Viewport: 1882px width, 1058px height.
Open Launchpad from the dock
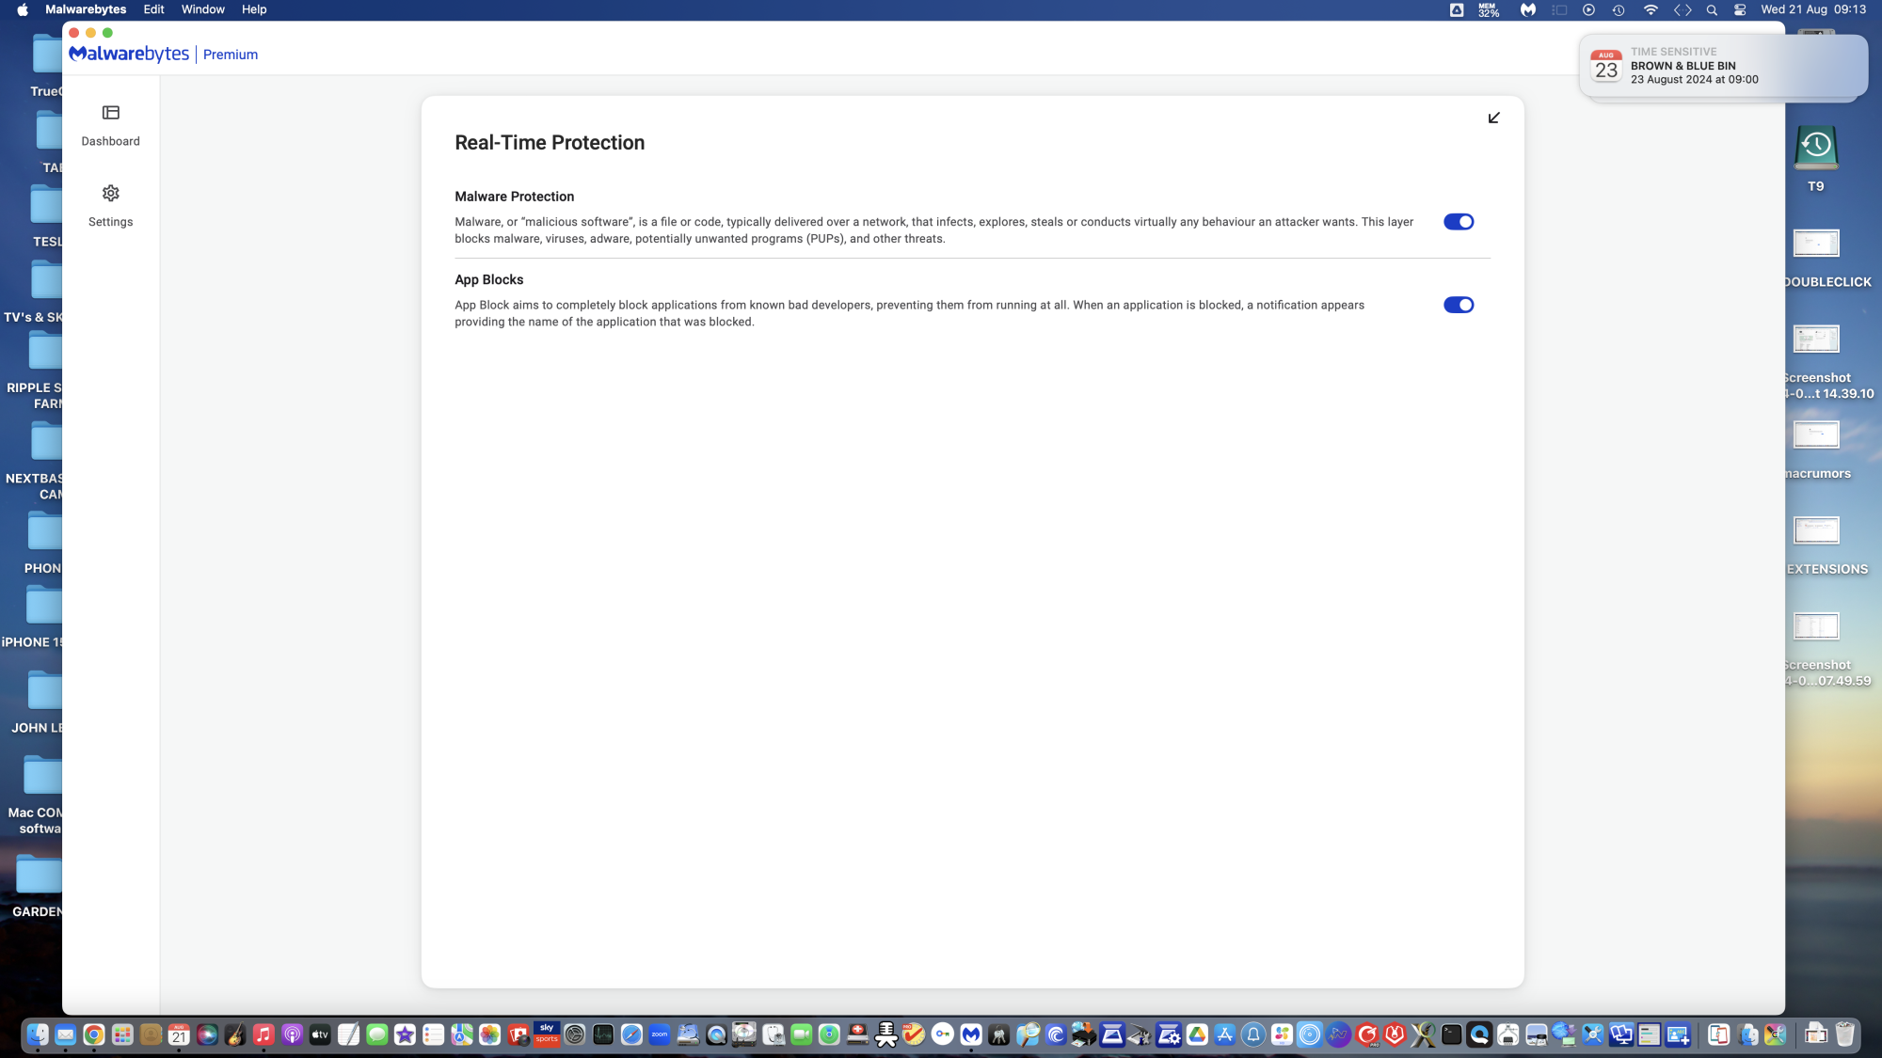pyautogui.click(x=122, y=1034)
